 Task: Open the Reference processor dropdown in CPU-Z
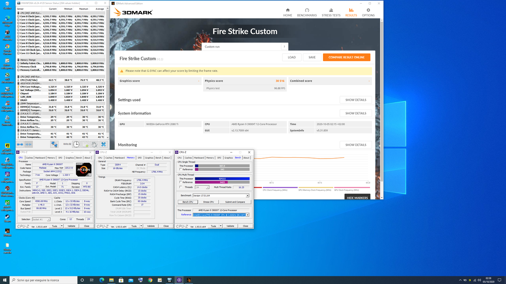248,215
